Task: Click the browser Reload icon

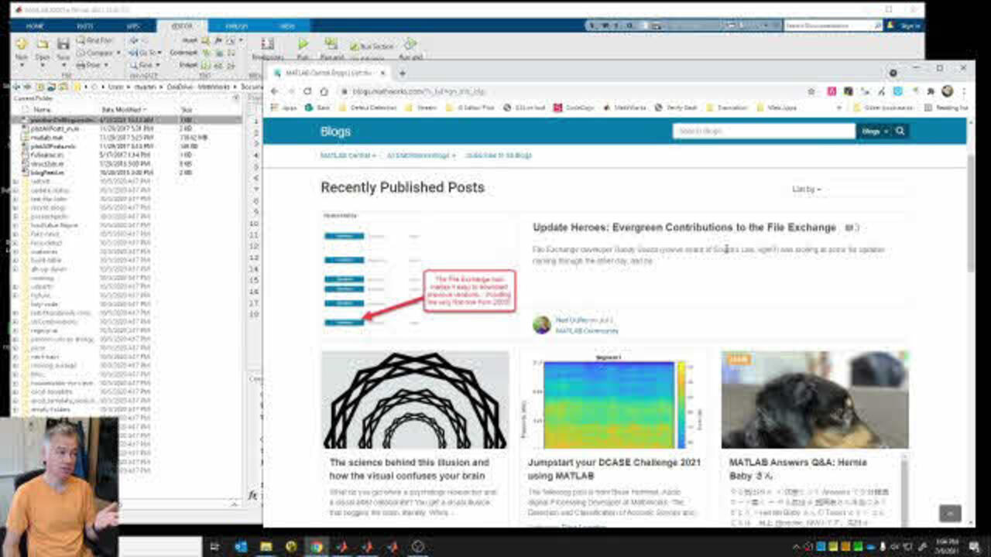Action: pos(307,91)
